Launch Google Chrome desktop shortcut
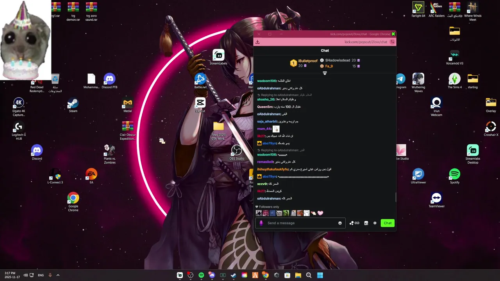 (73, 203)
